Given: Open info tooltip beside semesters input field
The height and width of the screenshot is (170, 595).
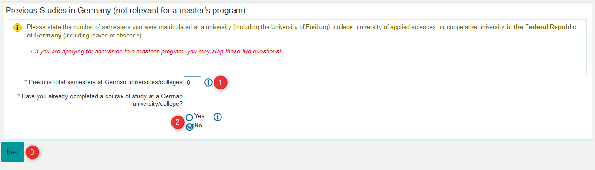Looking at the screenshot, I should pyautogui.click(x=208, y=82).
